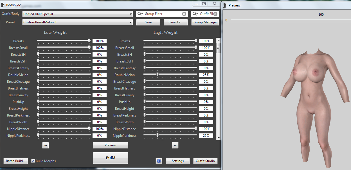
Task: Click the High Weight DoubleMelon slider handle
Action: [157, 74]
